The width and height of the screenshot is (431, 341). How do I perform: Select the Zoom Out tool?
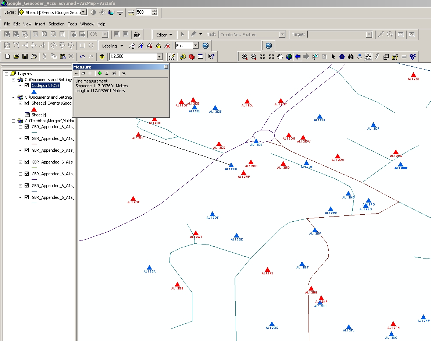253,57
